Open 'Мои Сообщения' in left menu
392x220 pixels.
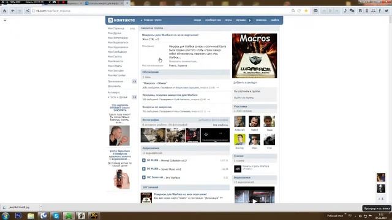117,52
